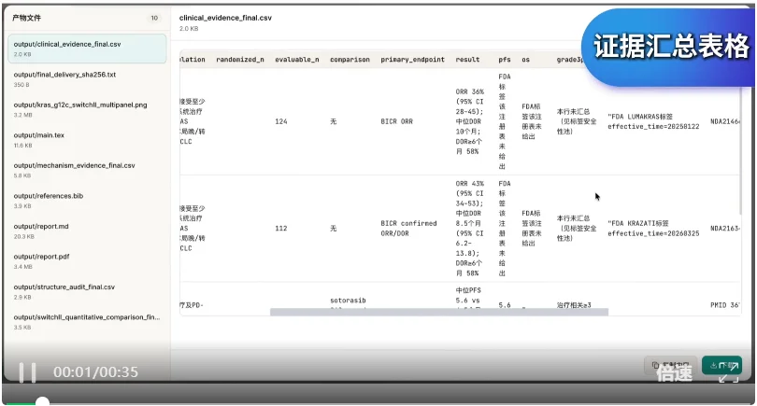Viewport: 757px width, 406px height.
Task: Click the 治疗相关≥3 cell
Action: click(574, 305)
